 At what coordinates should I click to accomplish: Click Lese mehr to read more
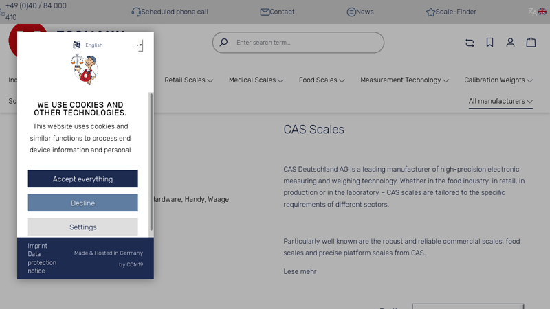300,271
